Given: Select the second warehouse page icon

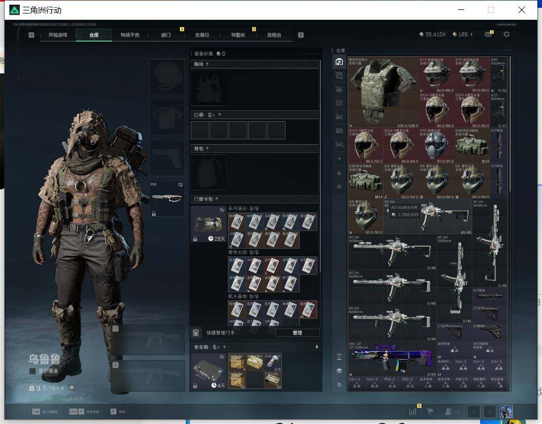Looking at the screenshot, I should click(x=339, y=75).
